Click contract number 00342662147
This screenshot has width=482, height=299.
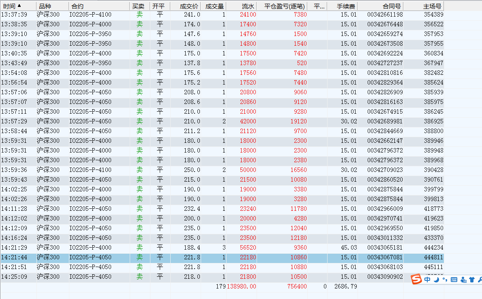pos(385,141)
